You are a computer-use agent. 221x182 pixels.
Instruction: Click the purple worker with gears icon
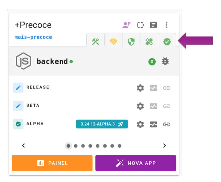126,25
